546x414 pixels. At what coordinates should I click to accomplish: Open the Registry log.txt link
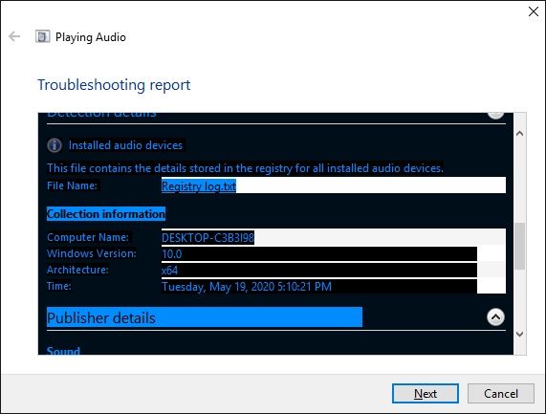tap(199, 185)
